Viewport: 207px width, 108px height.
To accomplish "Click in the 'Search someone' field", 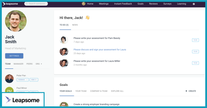I will click(36, 4).
